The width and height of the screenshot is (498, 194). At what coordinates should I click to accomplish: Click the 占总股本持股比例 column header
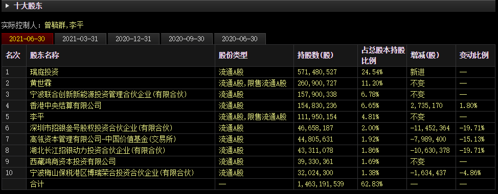click(383, 56)
